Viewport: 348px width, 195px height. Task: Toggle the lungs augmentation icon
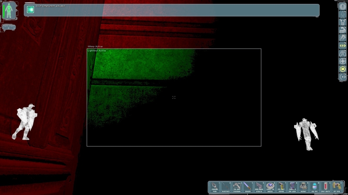[343, 53]
